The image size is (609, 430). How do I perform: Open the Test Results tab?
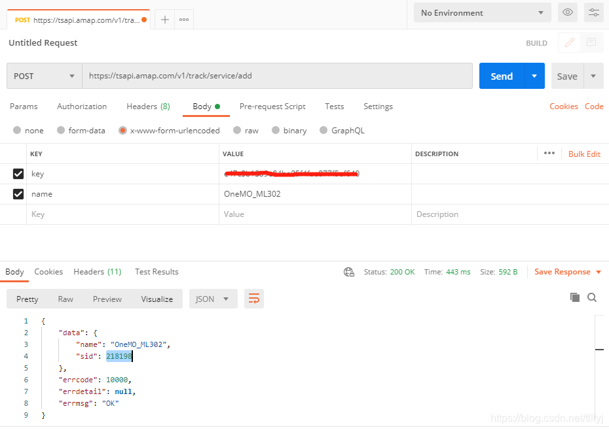click(157, 272)
